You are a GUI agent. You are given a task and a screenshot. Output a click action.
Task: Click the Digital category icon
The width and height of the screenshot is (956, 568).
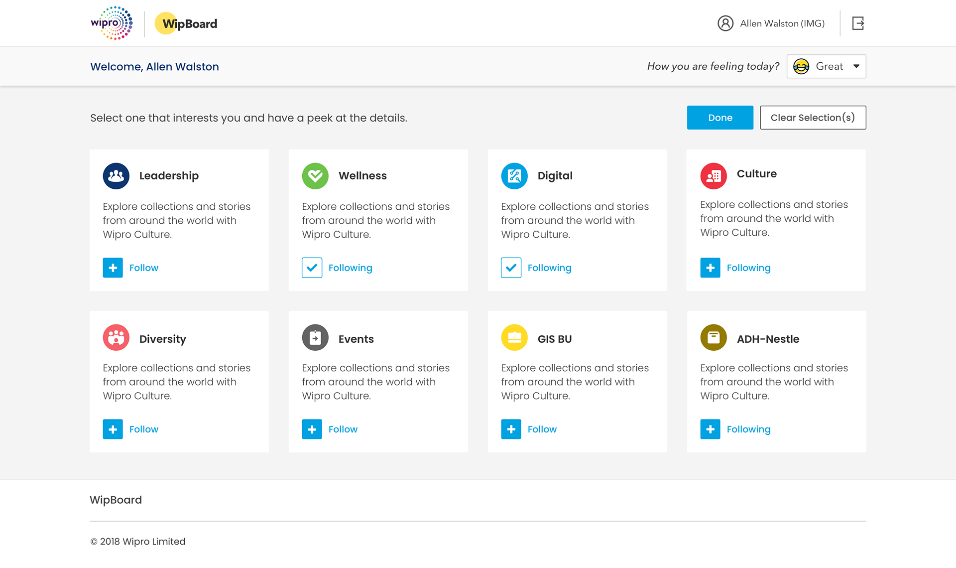514,176
